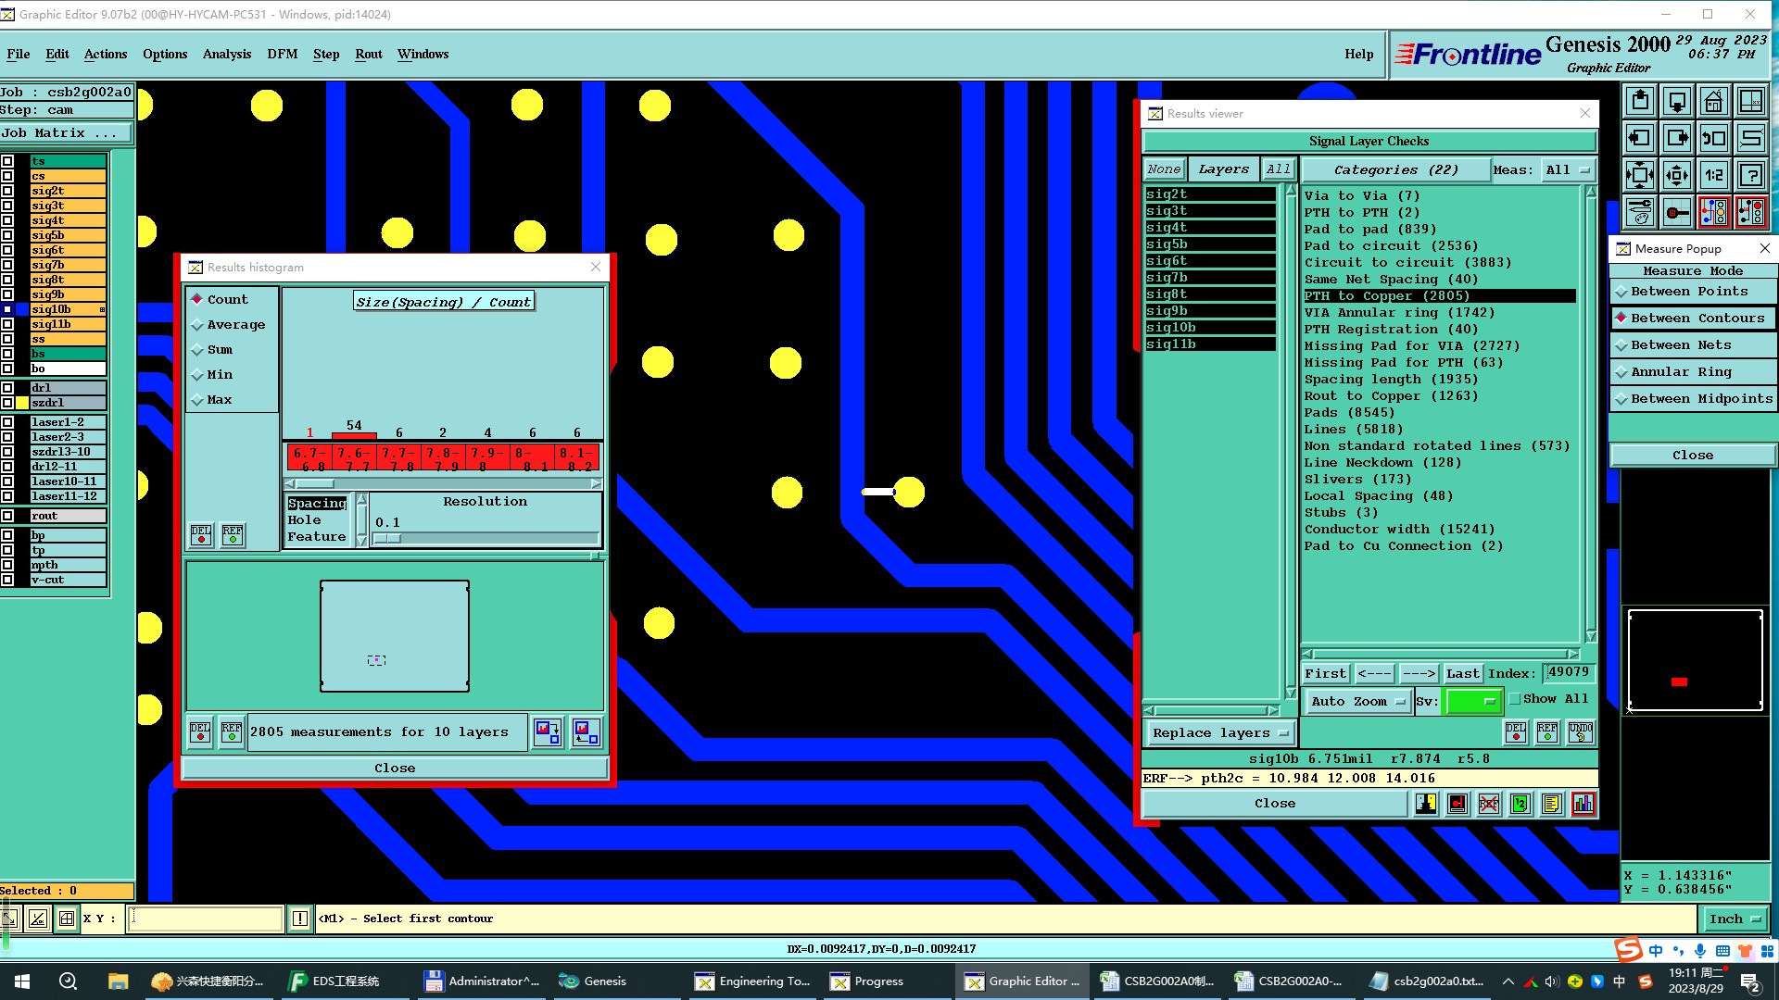Click the Home view icon
Viewport: 1779px width, 1000px height.
pyautogui.click(x=1713, y=101)
